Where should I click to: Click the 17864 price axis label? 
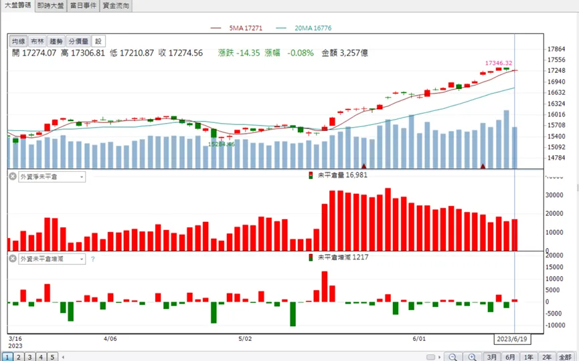click(556, 49)
